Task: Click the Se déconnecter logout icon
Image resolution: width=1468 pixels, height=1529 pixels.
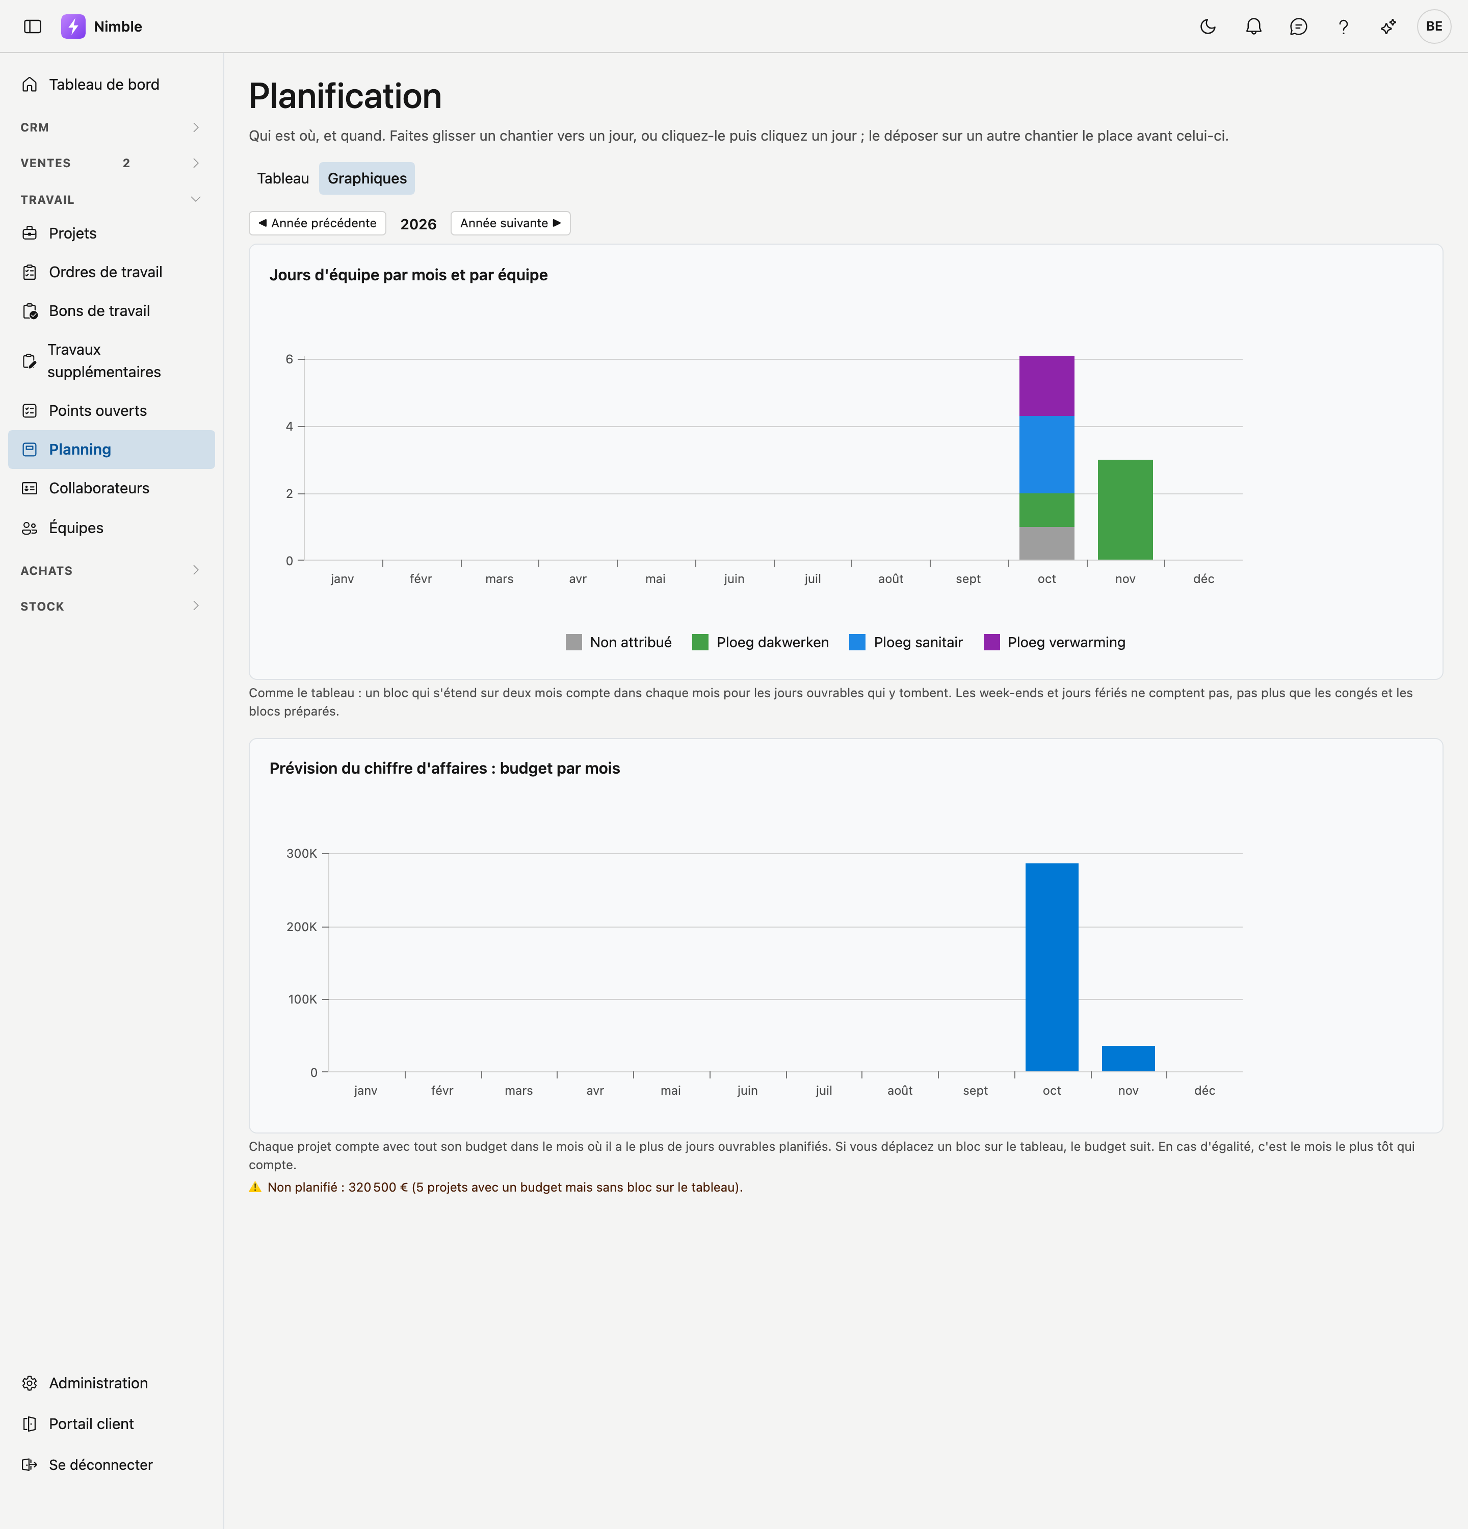Action: [x=30, y=1465]
